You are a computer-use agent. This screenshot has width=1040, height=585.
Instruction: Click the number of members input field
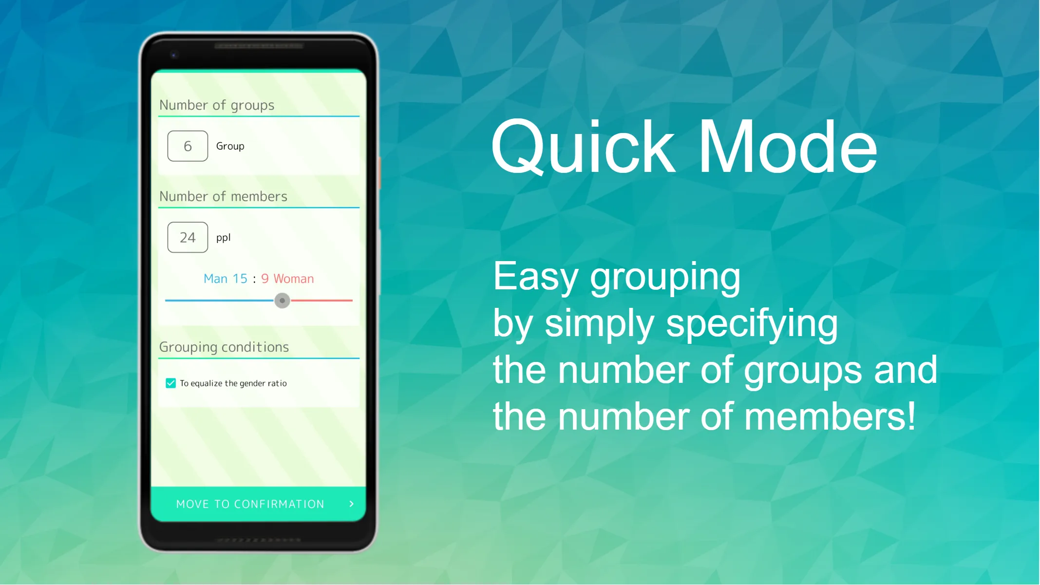click(188, 236)
